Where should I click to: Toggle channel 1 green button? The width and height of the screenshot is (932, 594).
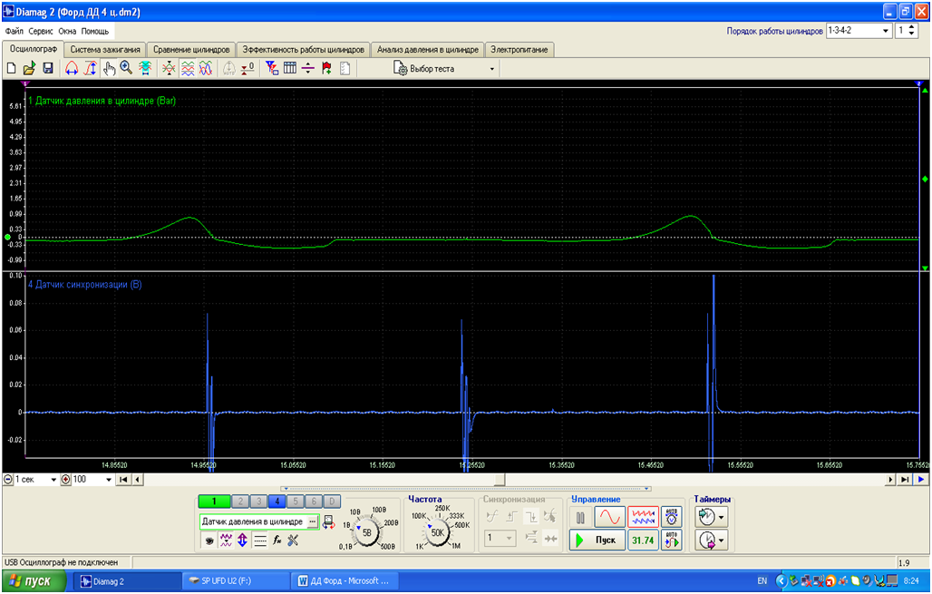pos(213,501)
